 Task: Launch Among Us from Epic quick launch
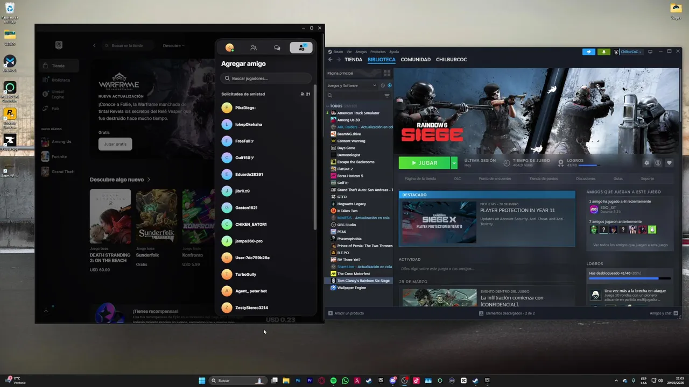point(59,142)
